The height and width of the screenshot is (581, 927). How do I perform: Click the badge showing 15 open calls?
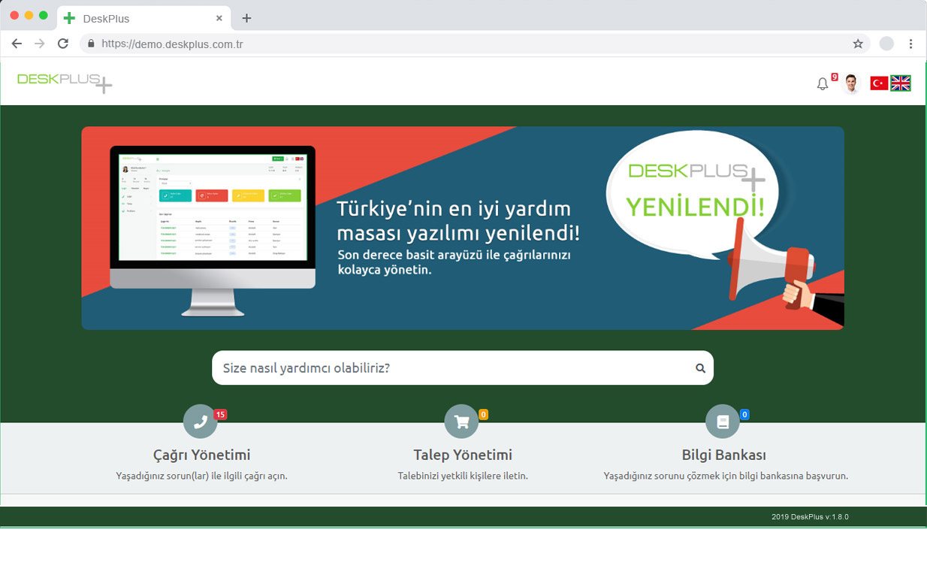point(219,414)
